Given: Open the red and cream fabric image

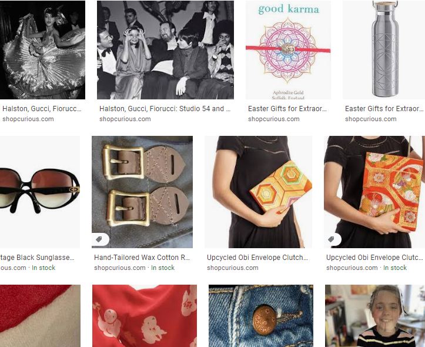Looking at the screenshot, I should (40, 316).
